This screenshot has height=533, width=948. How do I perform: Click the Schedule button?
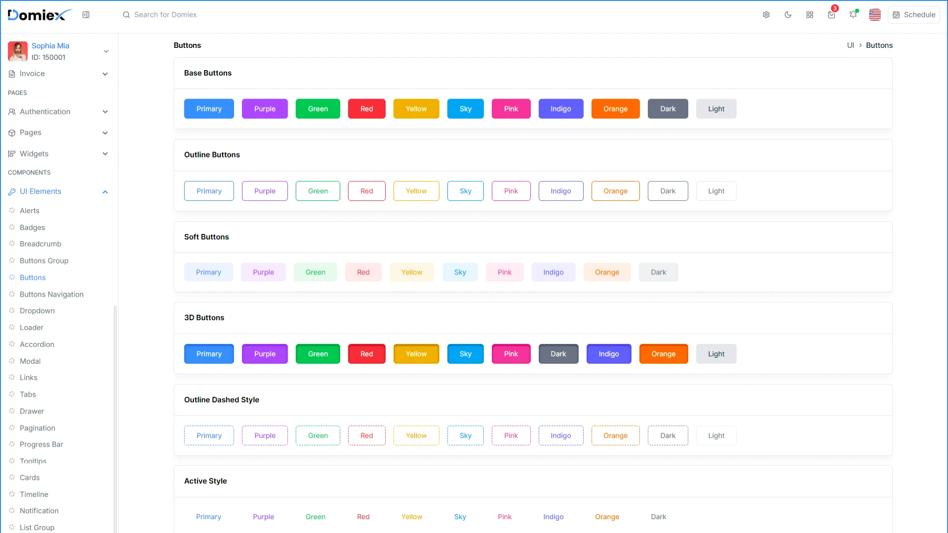(x=914, y=15)
